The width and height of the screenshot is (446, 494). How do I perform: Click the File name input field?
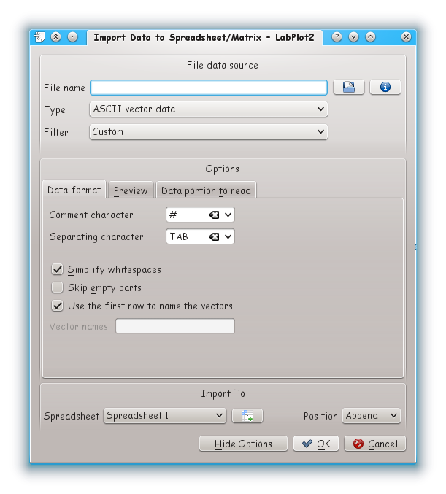pos(208,88)
